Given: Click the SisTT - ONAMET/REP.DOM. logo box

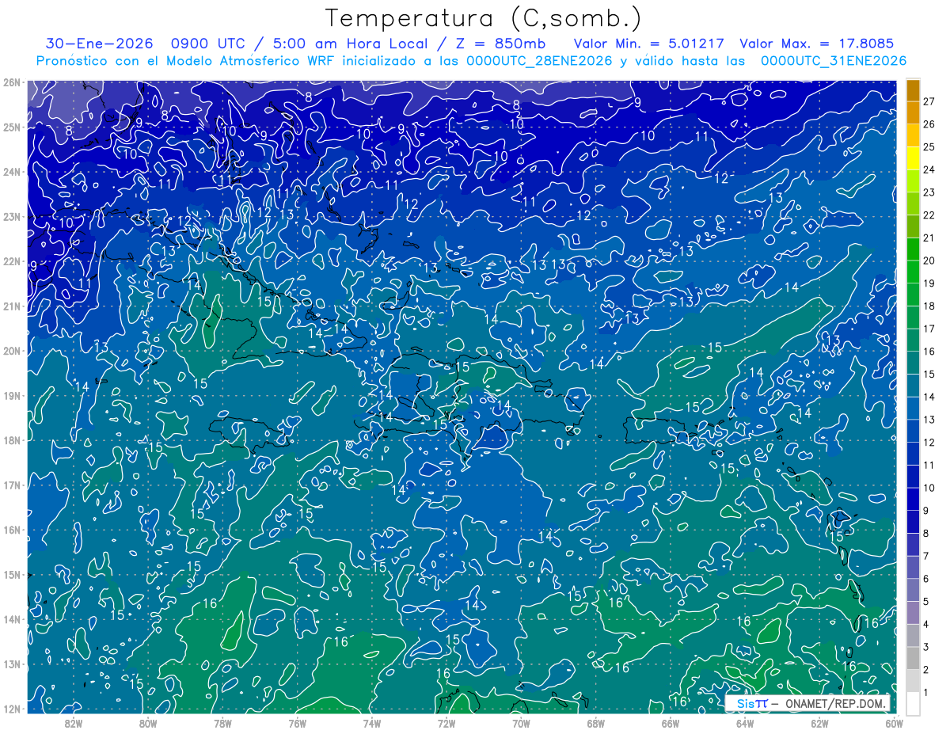Looking at the screenshot, I should [807, 703].
